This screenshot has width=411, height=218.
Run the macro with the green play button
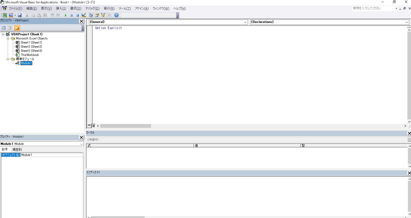point(66,15)
